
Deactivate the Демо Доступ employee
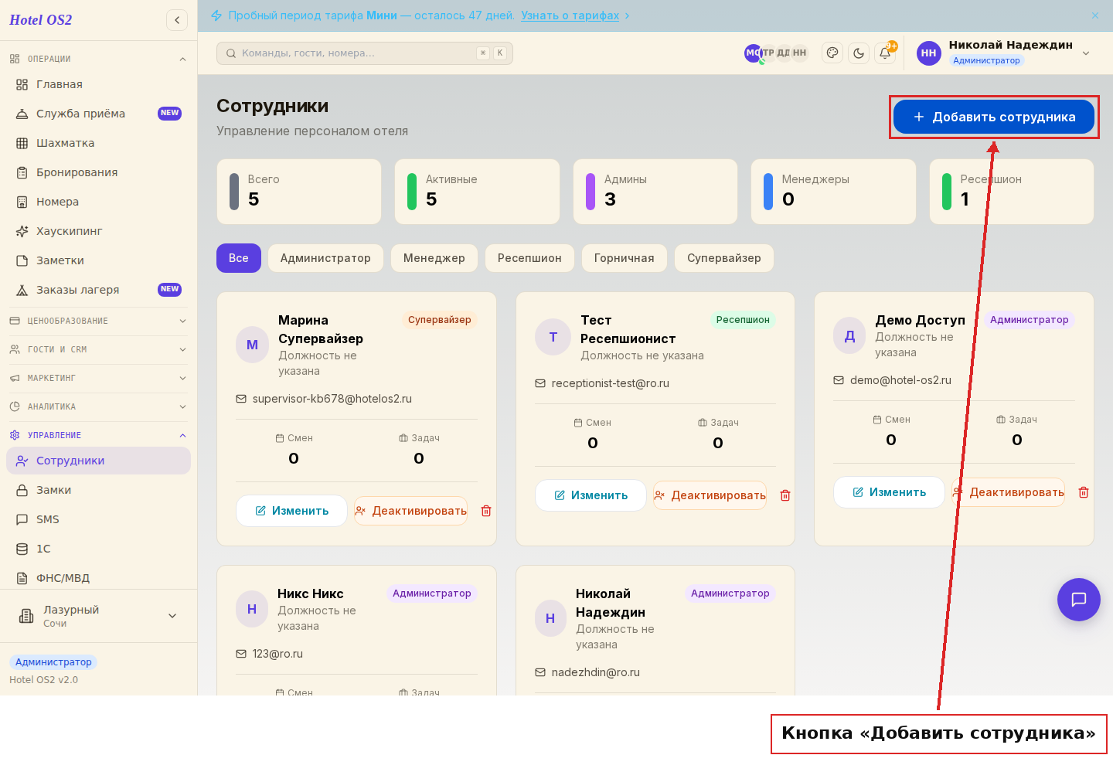1008,492
